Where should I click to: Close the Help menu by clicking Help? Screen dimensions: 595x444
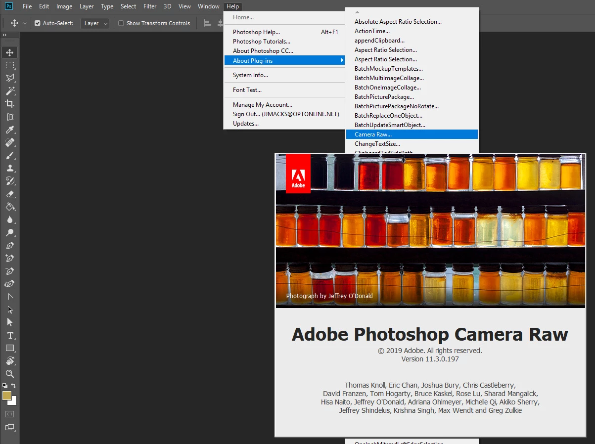coord(232,6)
